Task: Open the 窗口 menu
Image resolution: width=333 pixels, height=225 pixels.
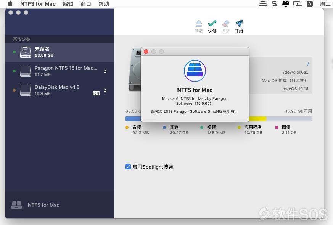Action: click(x=86, y=4)
